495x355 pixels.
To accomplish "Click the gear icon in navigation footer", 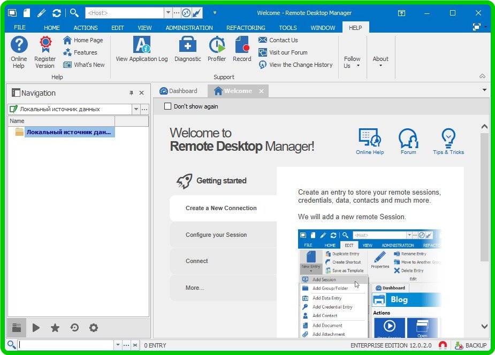I will point(94,328).
